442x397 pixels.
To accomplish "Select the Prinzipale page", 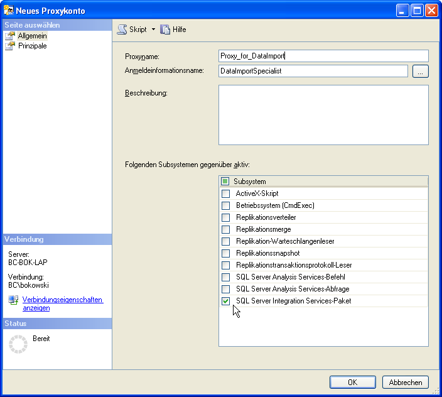I will click(33, 46).
